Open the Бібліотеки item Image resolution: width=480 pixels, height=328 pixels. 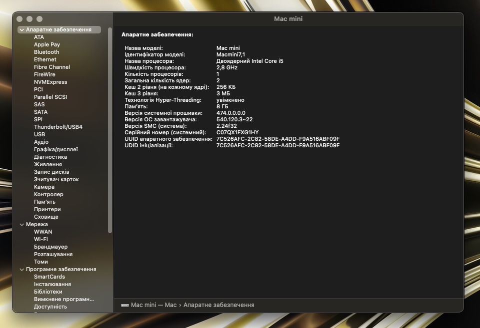pyautogui.click(x=48, y=292)
